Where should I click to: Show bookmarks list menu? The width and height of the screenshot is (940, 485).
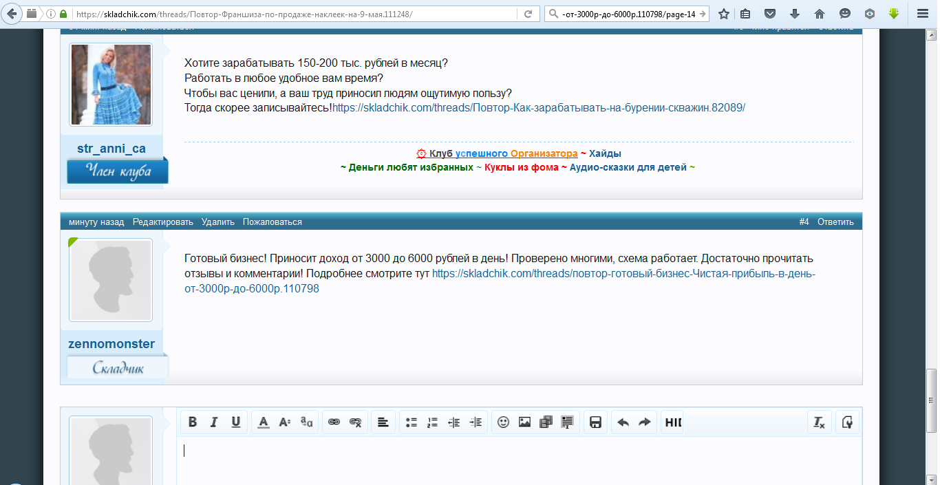pyautogui.click(x=746, y=14)
